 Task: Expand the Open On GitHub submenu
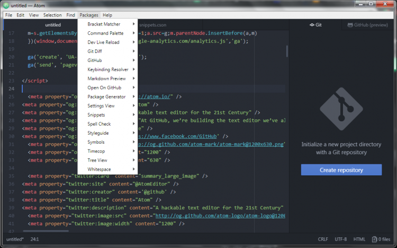107,88
